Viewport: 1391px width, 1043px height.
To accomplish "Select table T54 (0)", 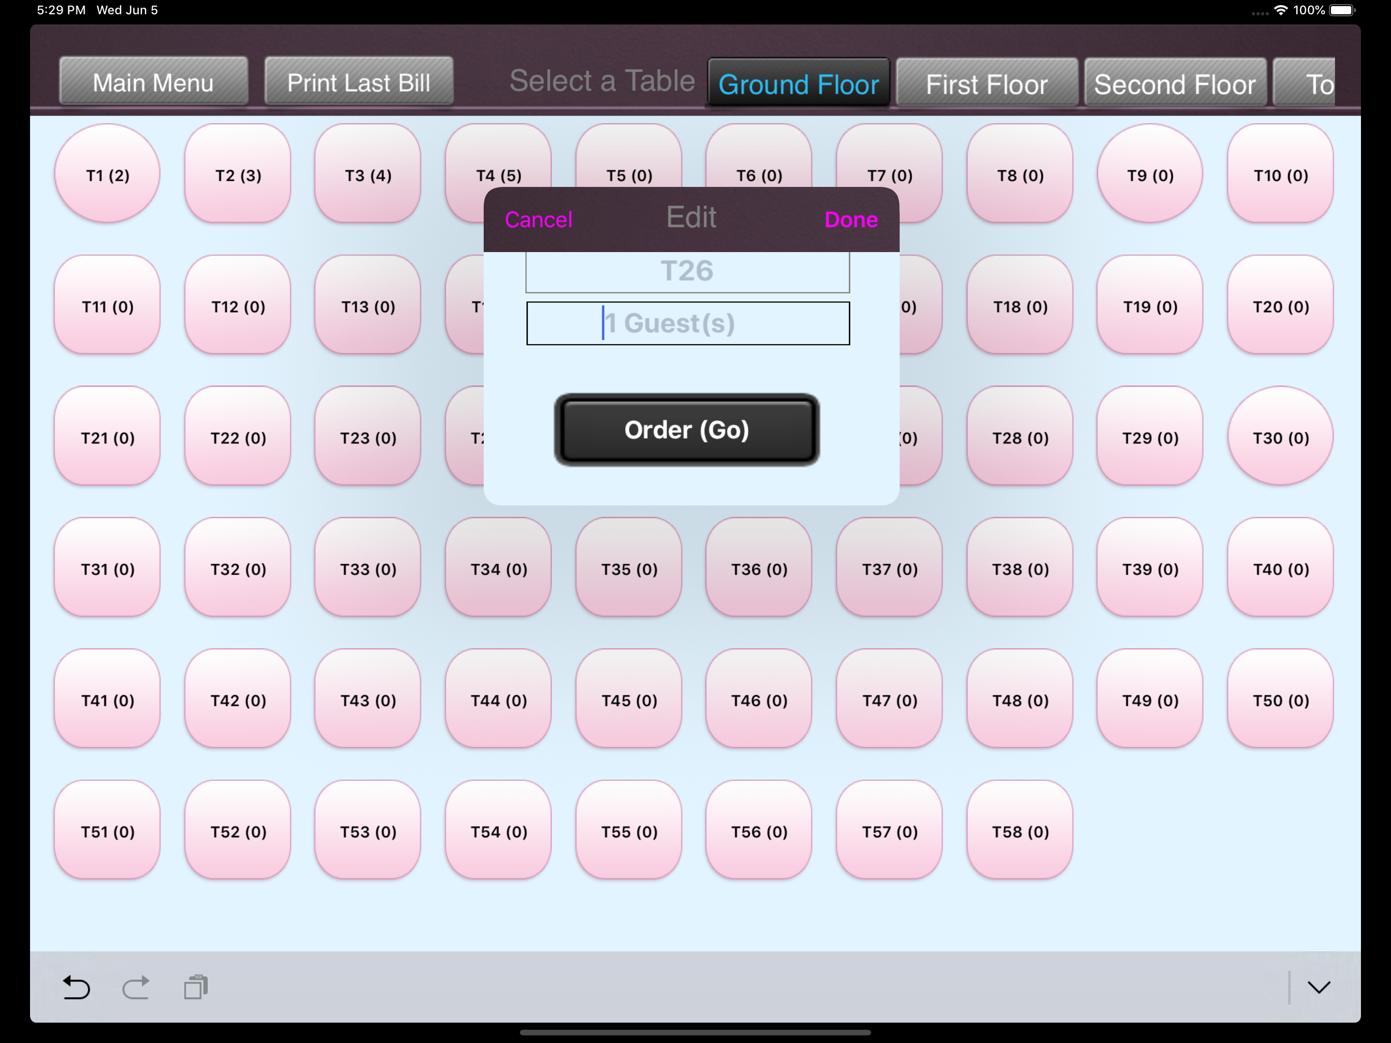I will (498, 830).
